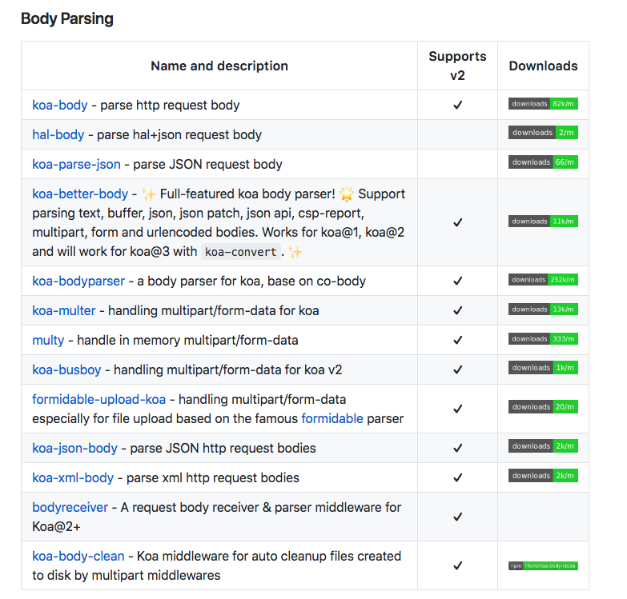The image size is (627, 599).
Task: Click the 82k/m downloads badge
Action: point(543,104)
